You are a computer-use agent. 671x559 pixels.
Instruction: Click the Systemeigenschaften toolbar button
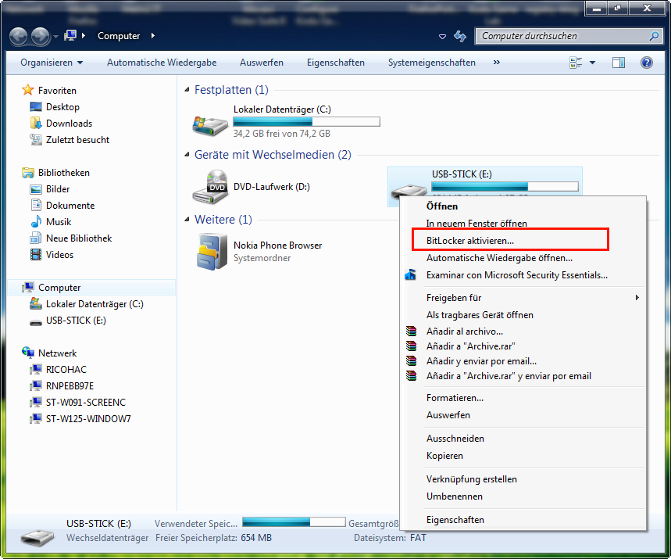(x=431, y=63)
